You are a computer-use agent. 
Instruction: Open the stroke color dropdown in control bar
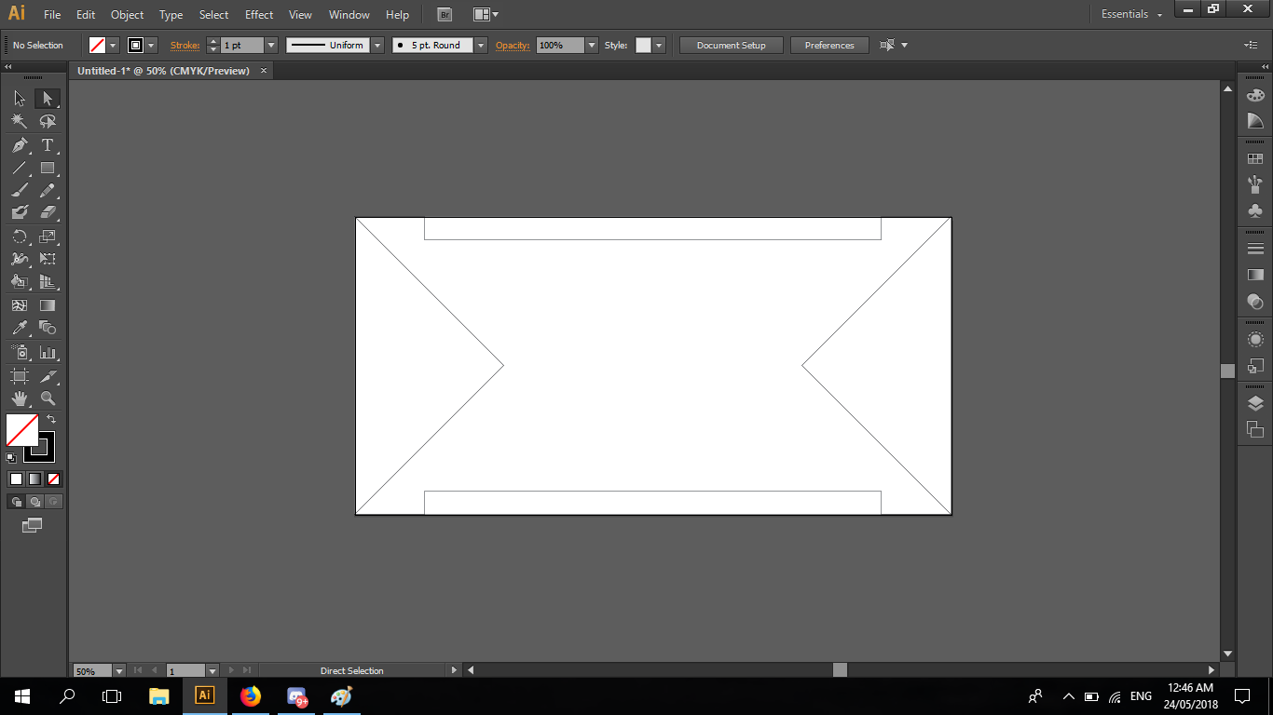151,45
